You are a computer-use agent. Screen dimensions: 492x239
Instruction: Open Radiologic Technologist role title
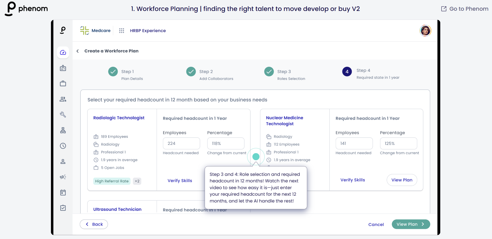pyautogui.click(x=119, y=118)
